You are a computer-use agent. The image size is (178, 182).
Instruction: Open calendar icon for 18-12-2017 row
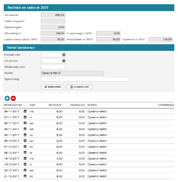[x=25, y=158]
